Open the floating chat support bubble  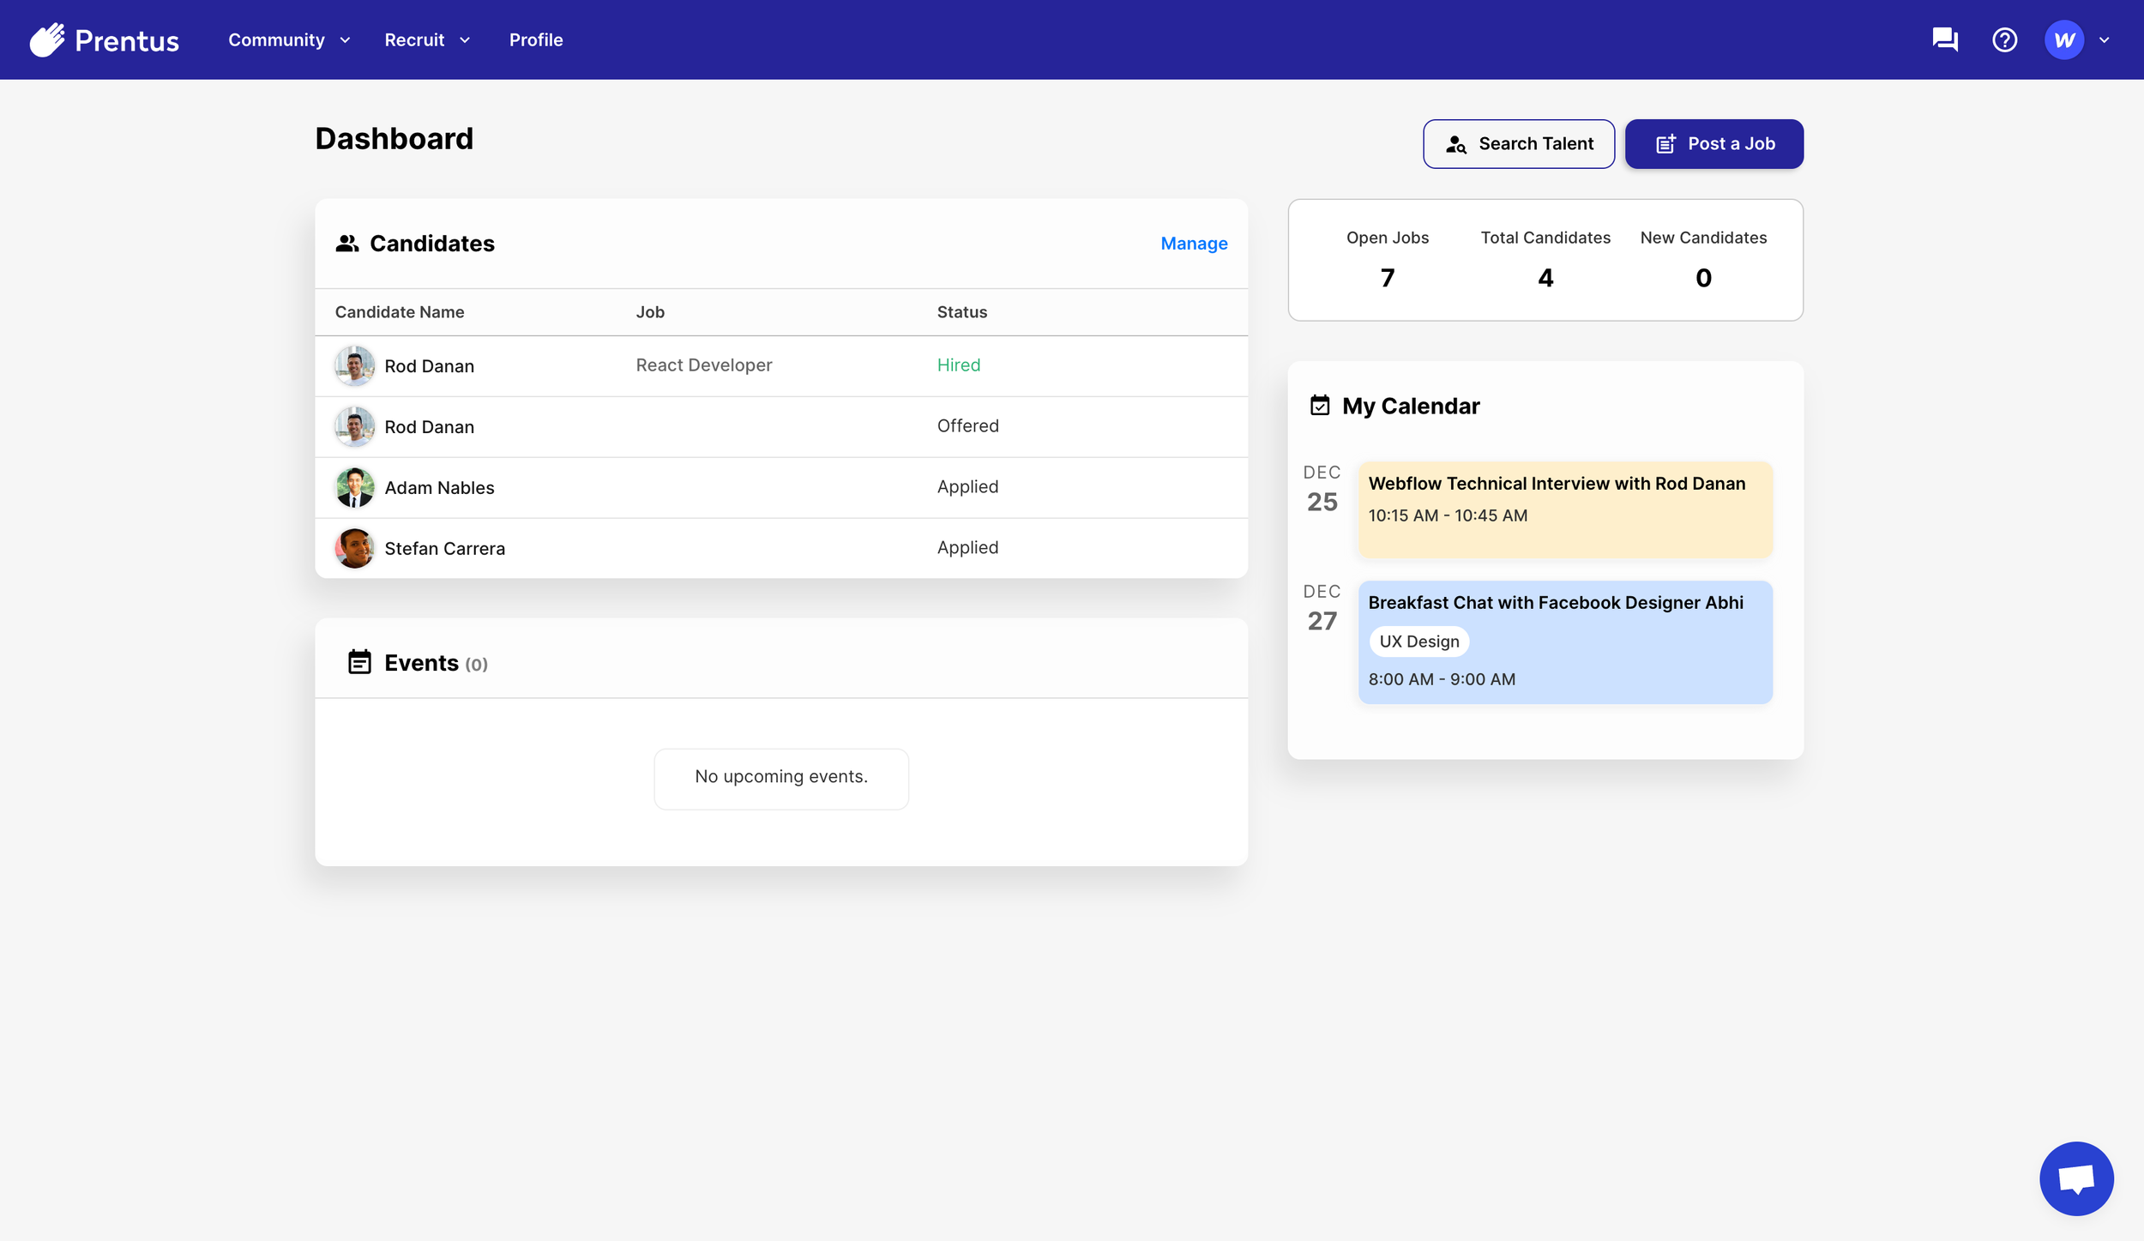click(x=2075, y=1178)
